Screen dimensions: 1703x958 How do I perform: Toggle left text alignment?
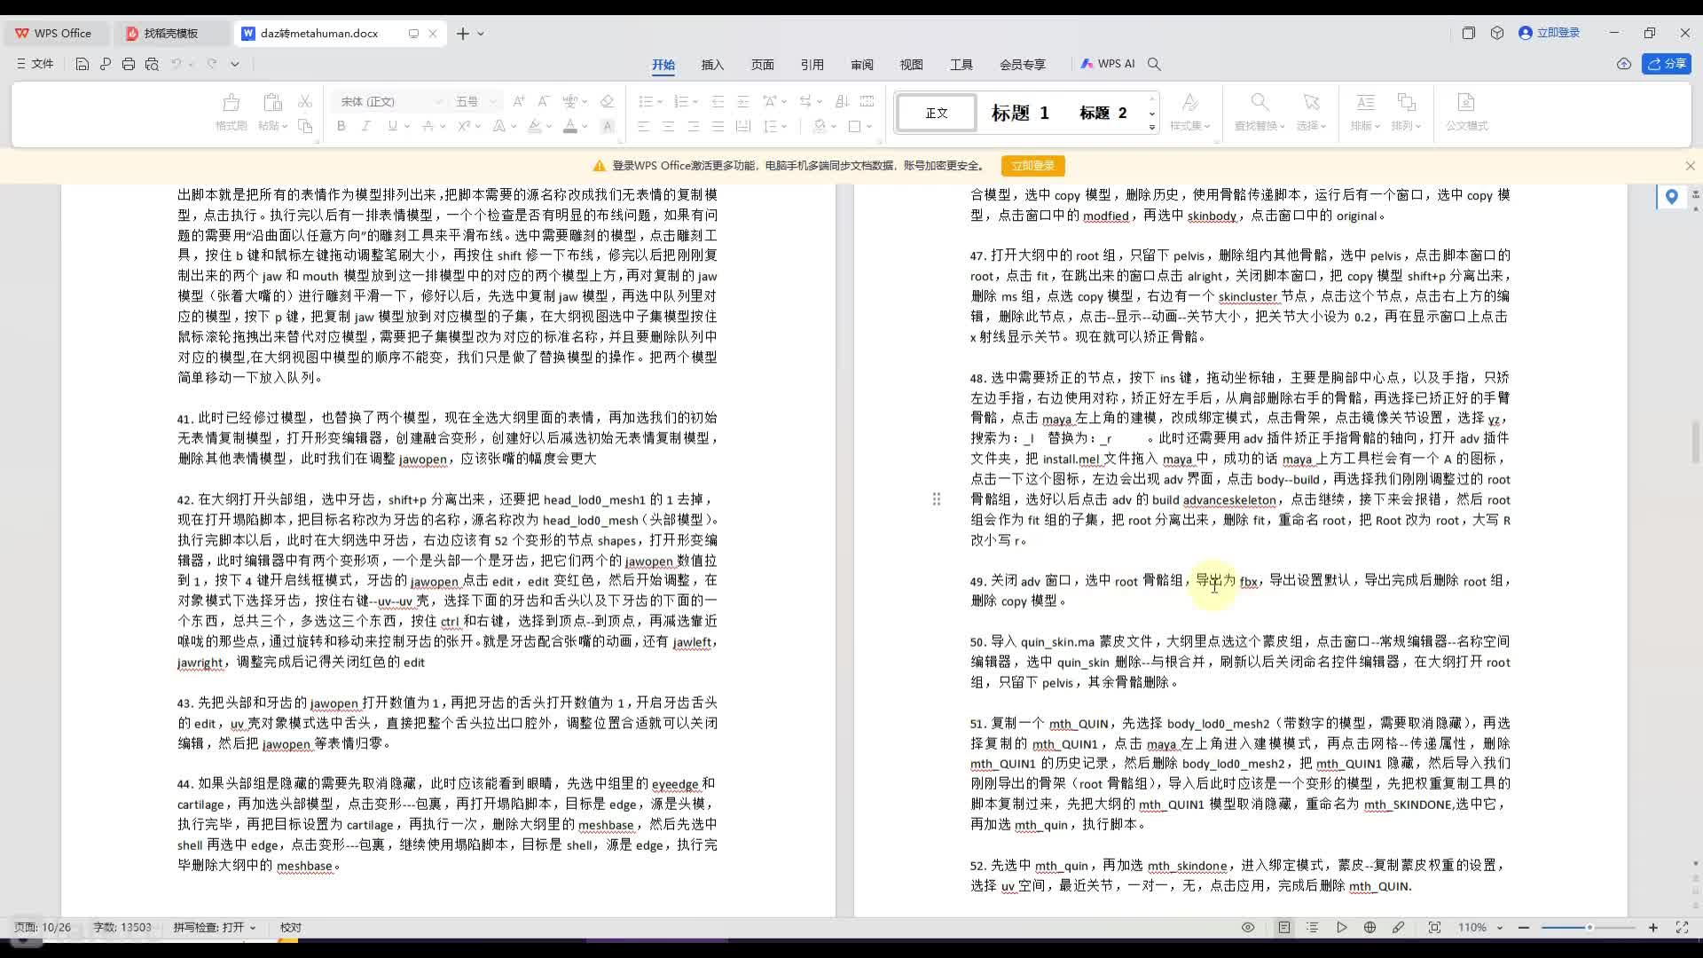tap(644, 126)
